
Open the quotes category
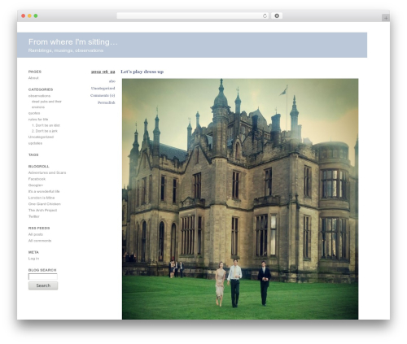pos(34,113)
